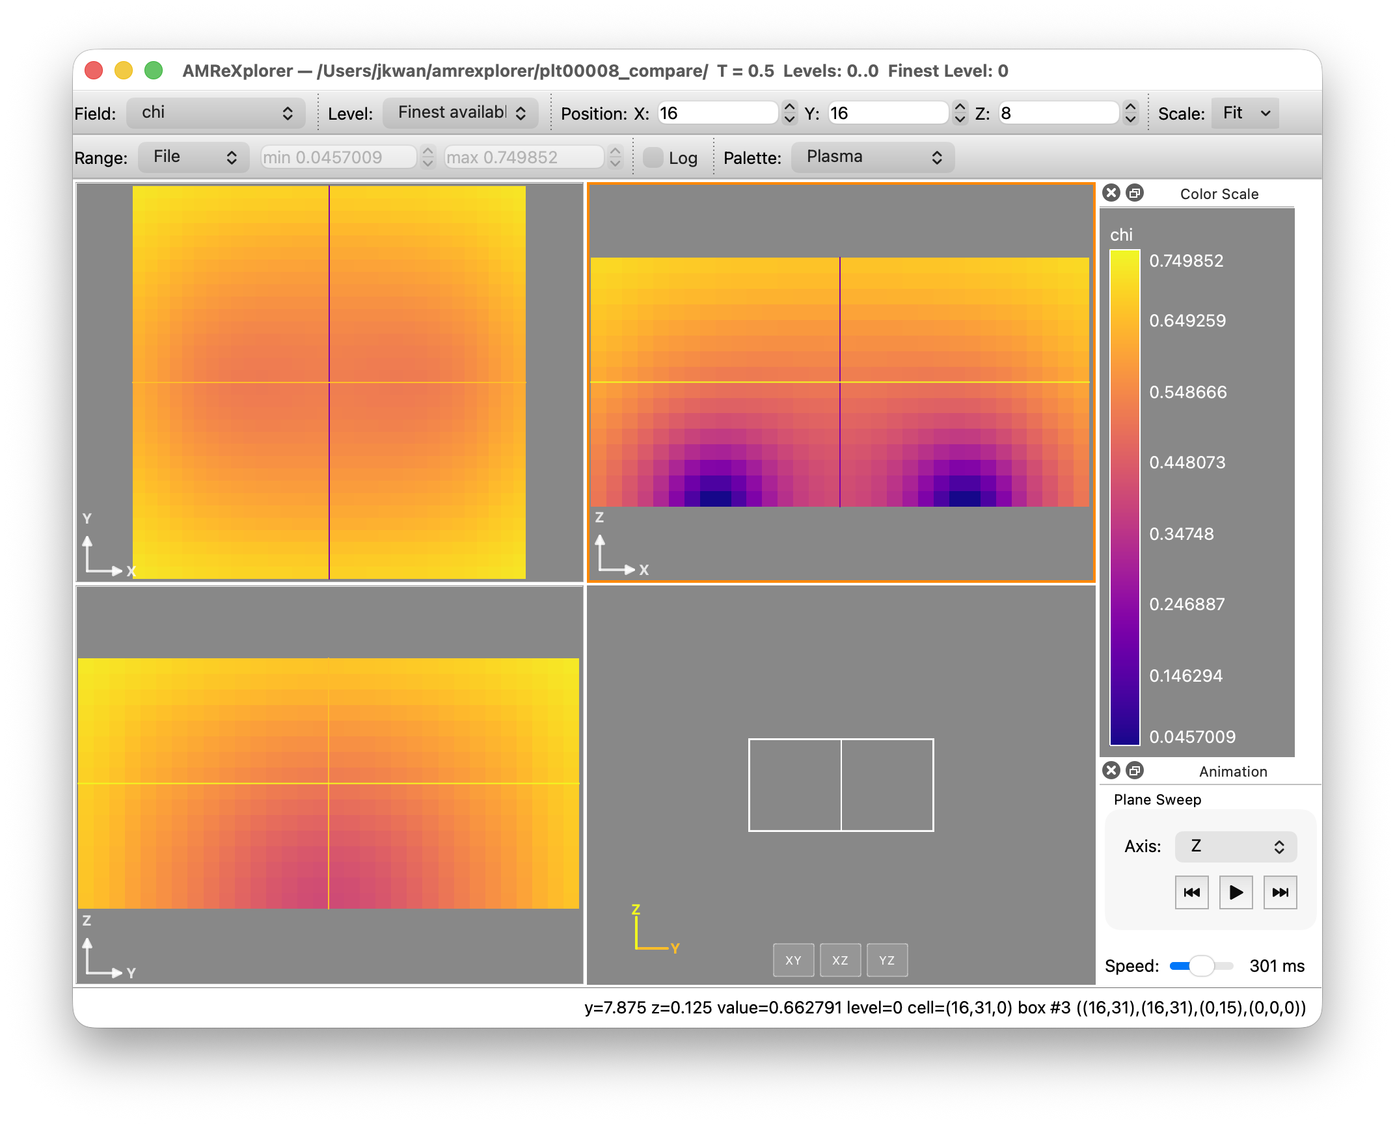Decrement the Y position stepper
Image resolution: width=1395 pixels, height=1124 pixels.
click(x=960, y=119)
